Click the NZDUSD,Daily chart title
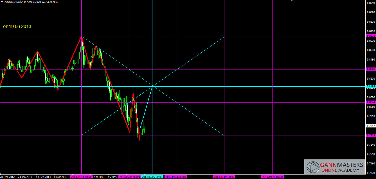Screen dimensions: 376x179 (13, 2)
